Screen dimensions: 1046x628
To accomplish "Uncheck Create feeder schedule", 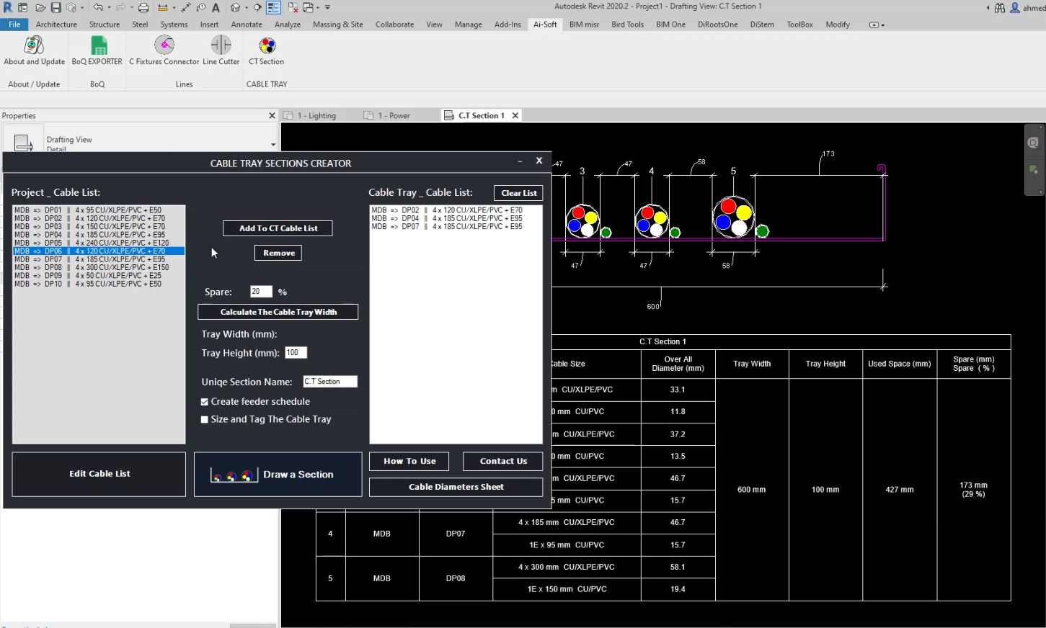I will pos(205,402).
